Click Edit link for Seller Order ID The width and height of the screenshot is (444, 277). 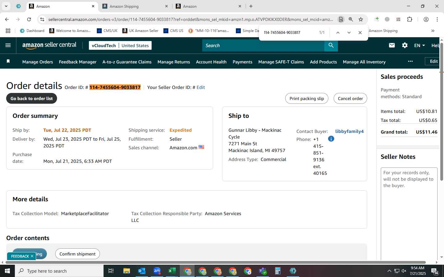point(201,87)
